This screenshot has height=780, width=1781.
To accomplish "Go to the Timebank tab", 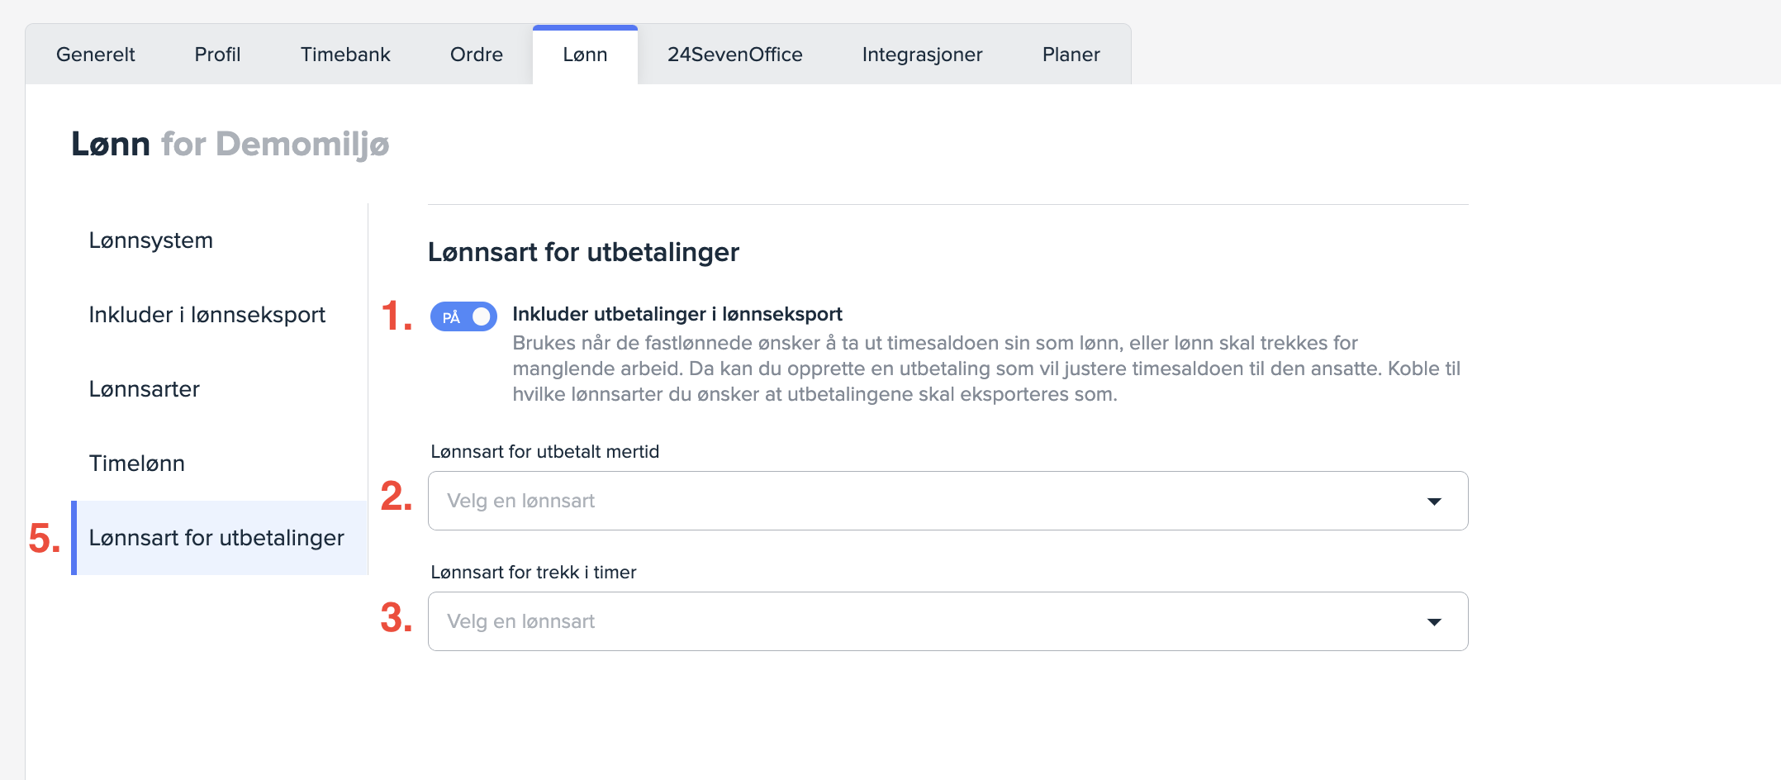I will coord(345,55).
